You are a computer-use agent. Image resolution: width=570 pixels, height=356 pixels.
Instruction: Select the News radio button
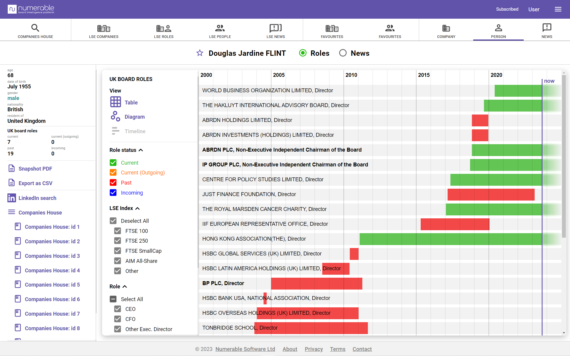click(343, 53)
